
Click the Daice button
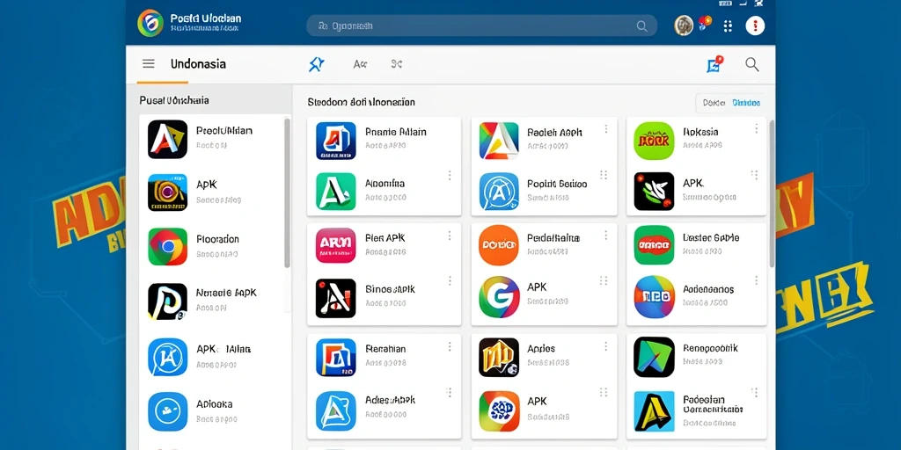click(713, 103)
